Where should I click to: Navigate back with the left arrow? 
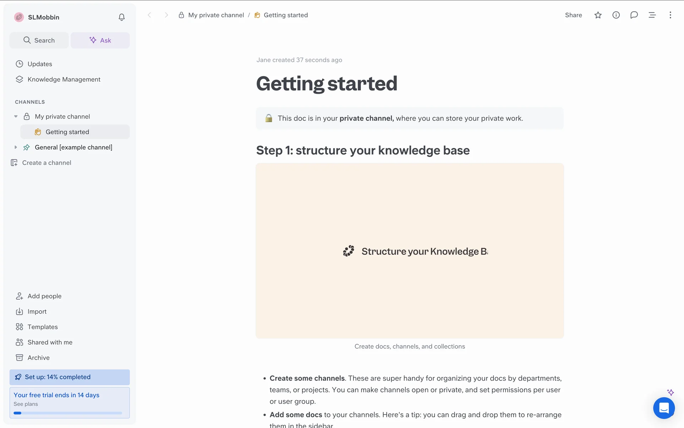point(150,15)
